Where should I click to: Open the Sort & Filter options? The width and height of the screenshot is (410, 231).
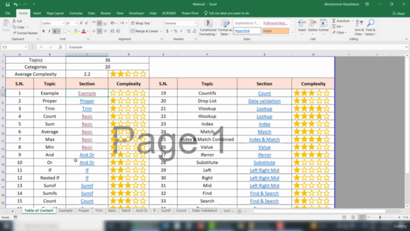point(359,28)
